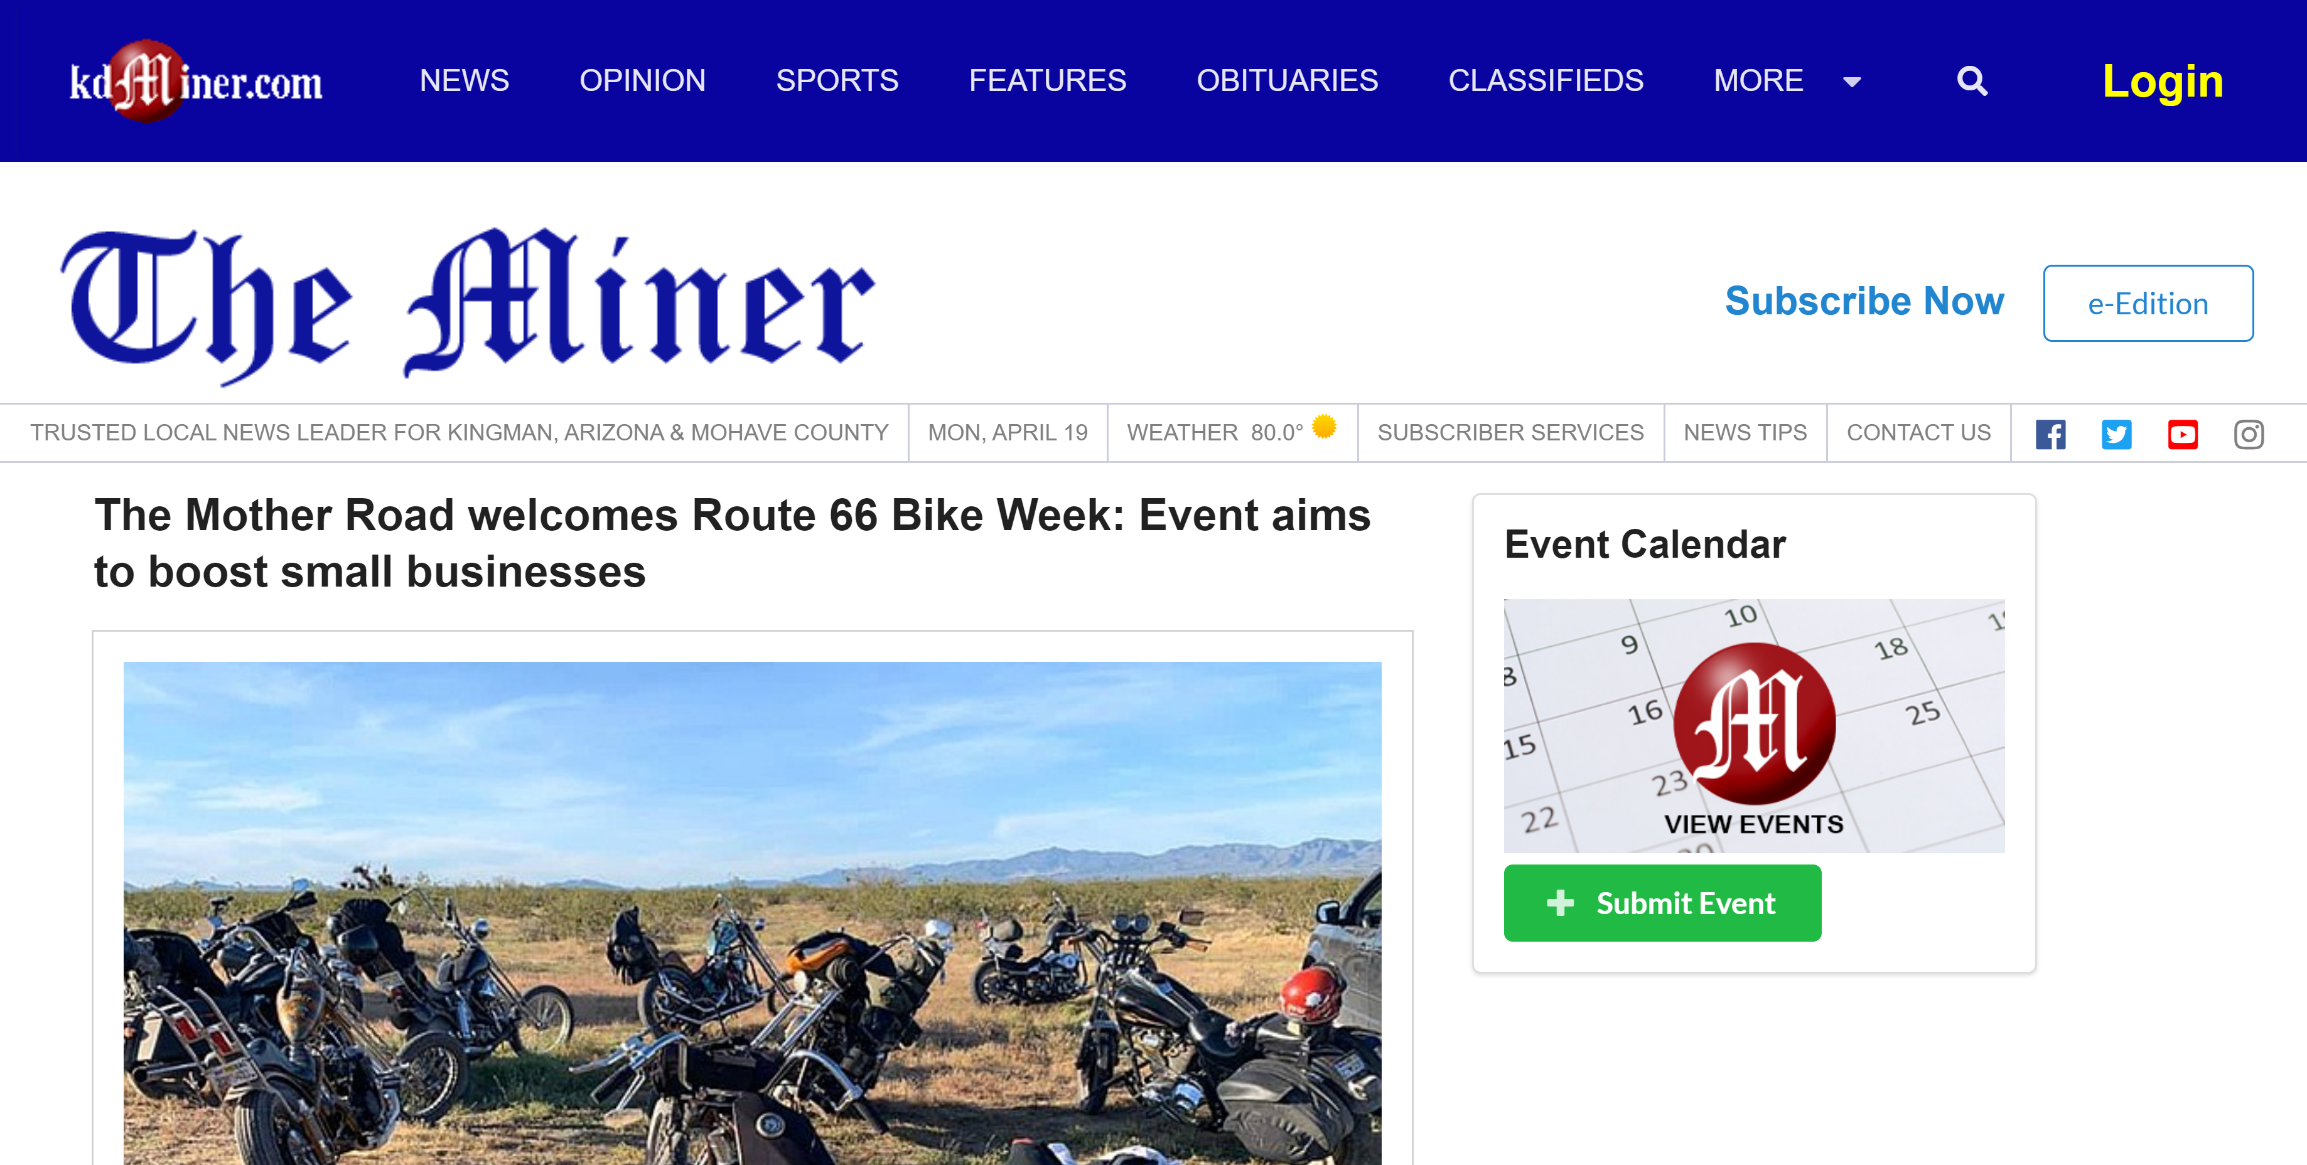This screenshot has width=2307, height=1165.
Task: Open the OBITUARIES menu item
Action: click(x=1287, y=80)
